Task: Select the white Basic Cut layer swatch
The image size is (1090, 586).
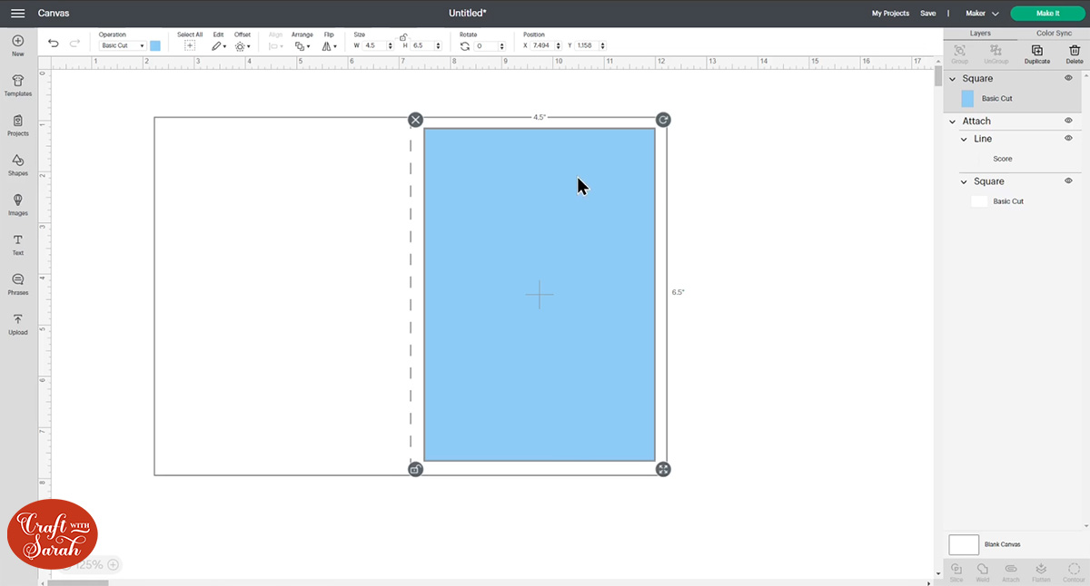Action: [x=979, y=201]
